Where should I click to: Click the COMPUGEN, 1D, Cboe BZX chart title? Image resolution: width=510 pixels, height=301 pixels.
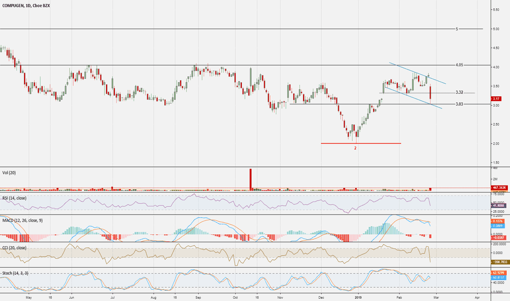pyautogui.click(x=26, y=5)
